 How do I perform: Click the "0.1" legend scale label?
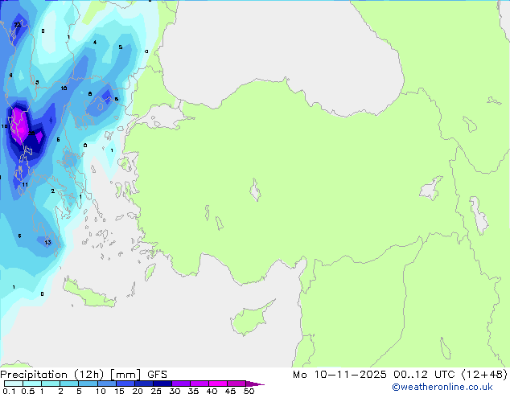[x=9, y=391]
